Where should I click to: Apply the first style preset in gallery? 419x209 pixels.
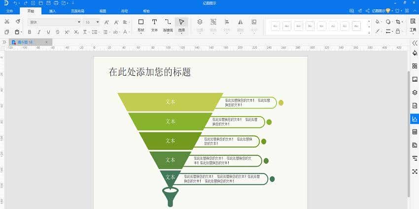click(x=276, y=26)
